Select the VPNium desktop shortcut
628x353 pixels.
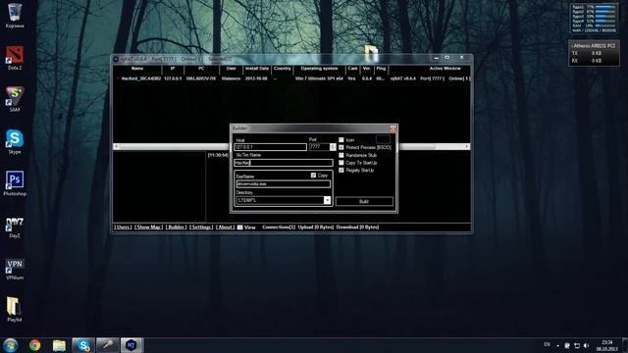pyautogui.click(x=15, y=269)
